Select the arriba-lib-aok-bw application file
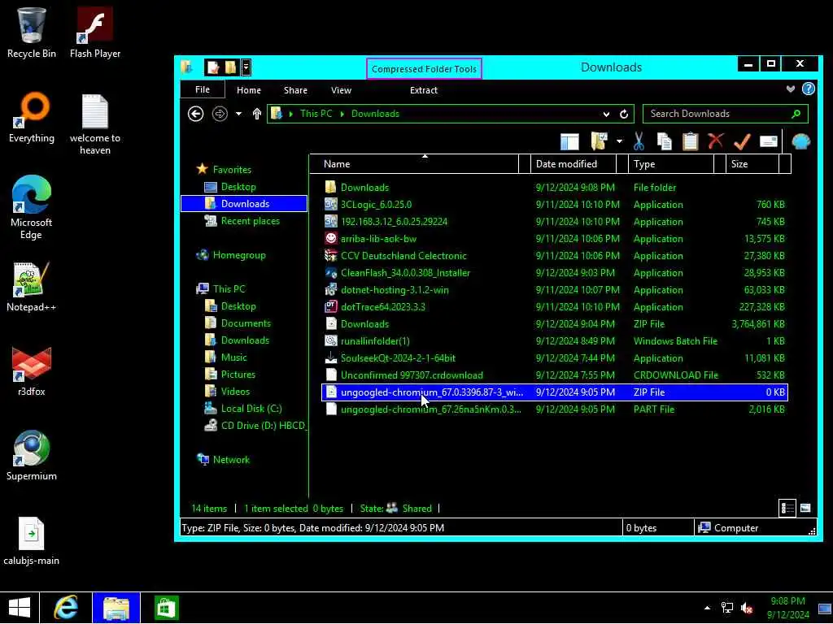833x624 pixels. [555, 239]
